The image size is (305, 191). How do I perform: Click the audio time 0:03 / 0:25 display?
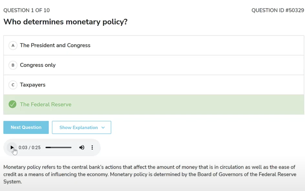(x=29, y=148)
